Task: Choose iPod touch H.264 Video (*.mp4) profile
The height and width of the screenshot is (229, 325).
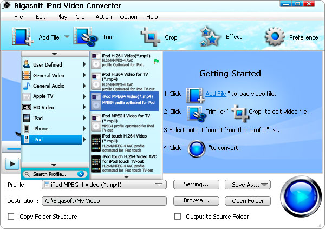Action: (x=125, y=143)
